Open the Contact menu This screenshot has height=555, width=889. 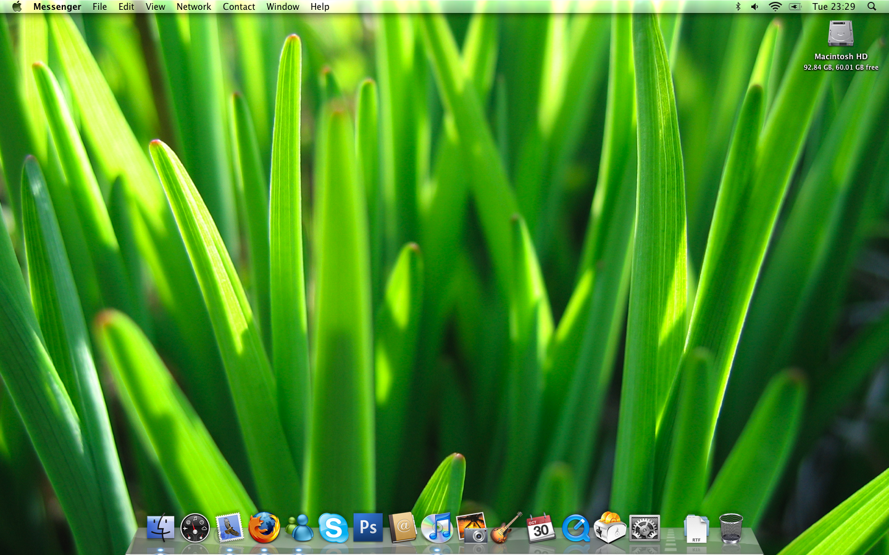pyautogui.click(x=239, y=7)
